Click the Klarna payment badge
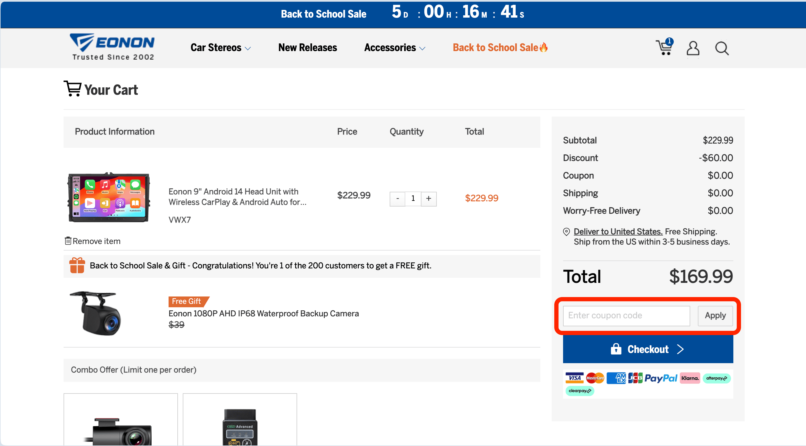The width and height of the screenshot is (806, 446). (x=690, y=378)
